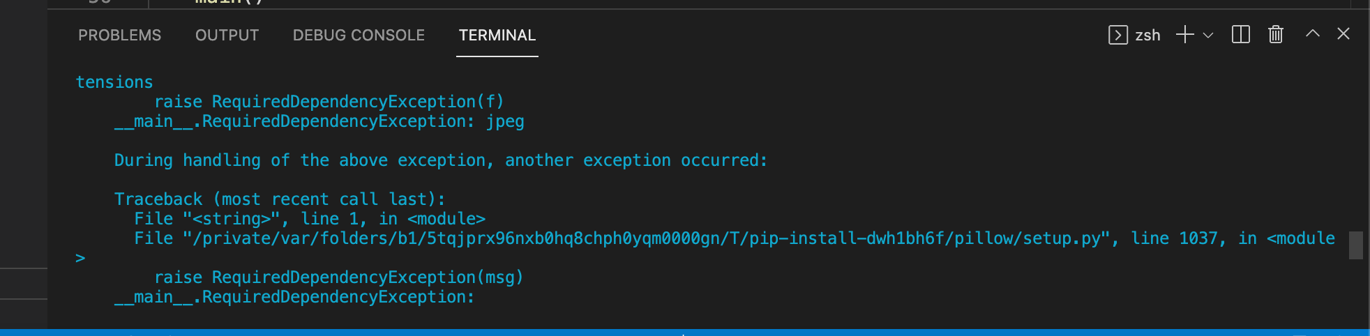This screenshot has height=336, width=1370.
Task: Show the DEBUG CONSOLE tab
Action: [359, 35]
